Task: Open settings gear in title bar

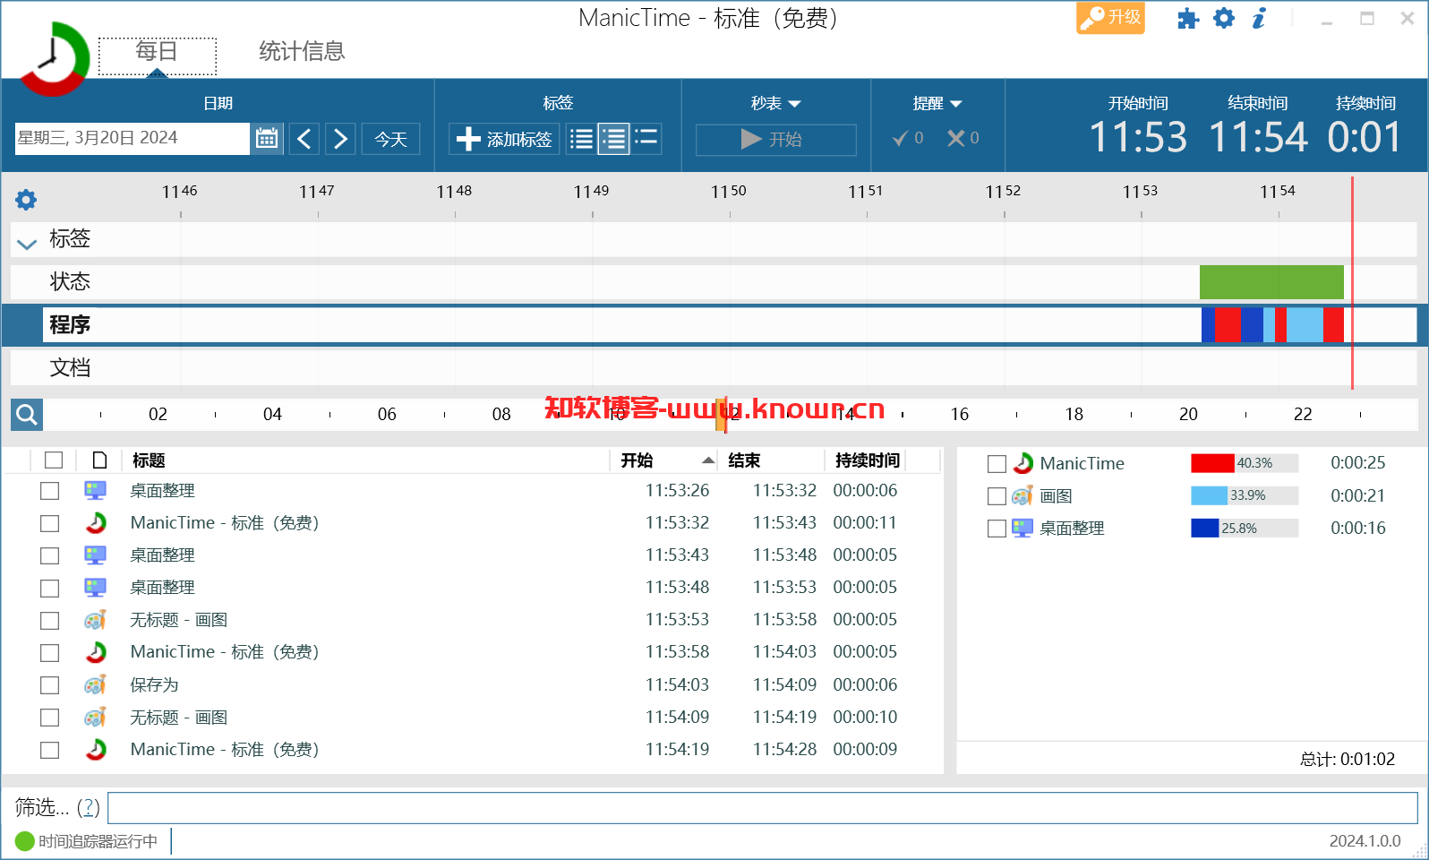Action: [1223, 18]
